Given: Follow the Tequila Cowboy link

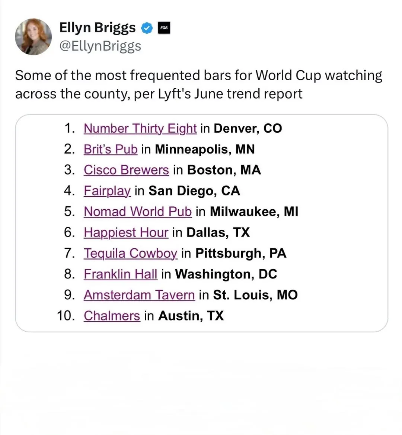Looking at the screenshot, I should click(130, 253).
